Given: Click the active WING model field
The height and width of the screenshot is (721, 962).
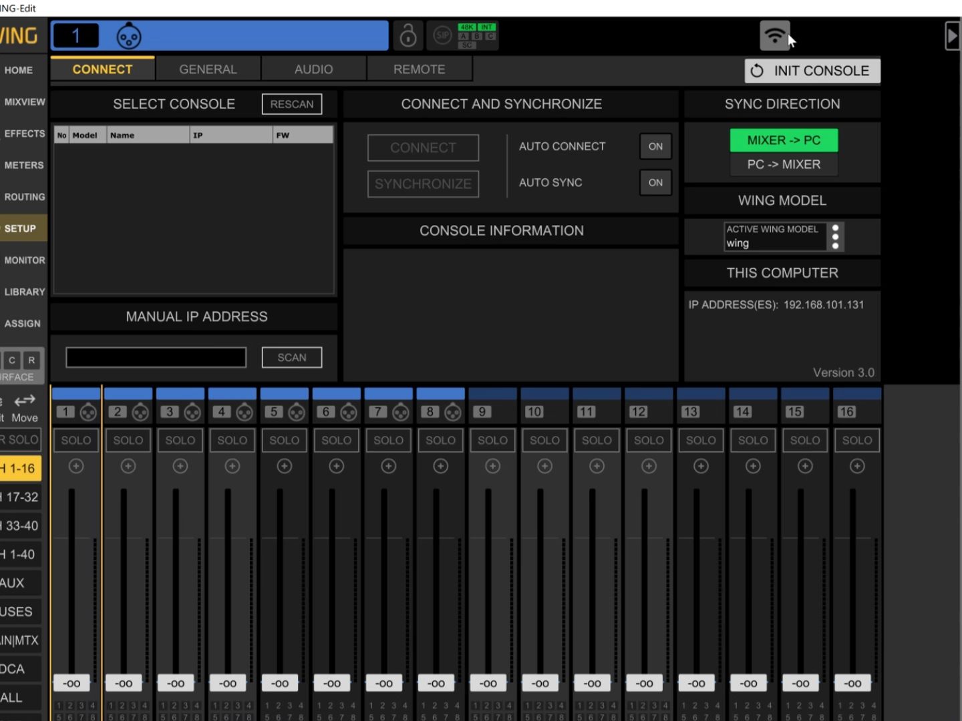Looking at the screenshot, I should click(x=776, y=237).
